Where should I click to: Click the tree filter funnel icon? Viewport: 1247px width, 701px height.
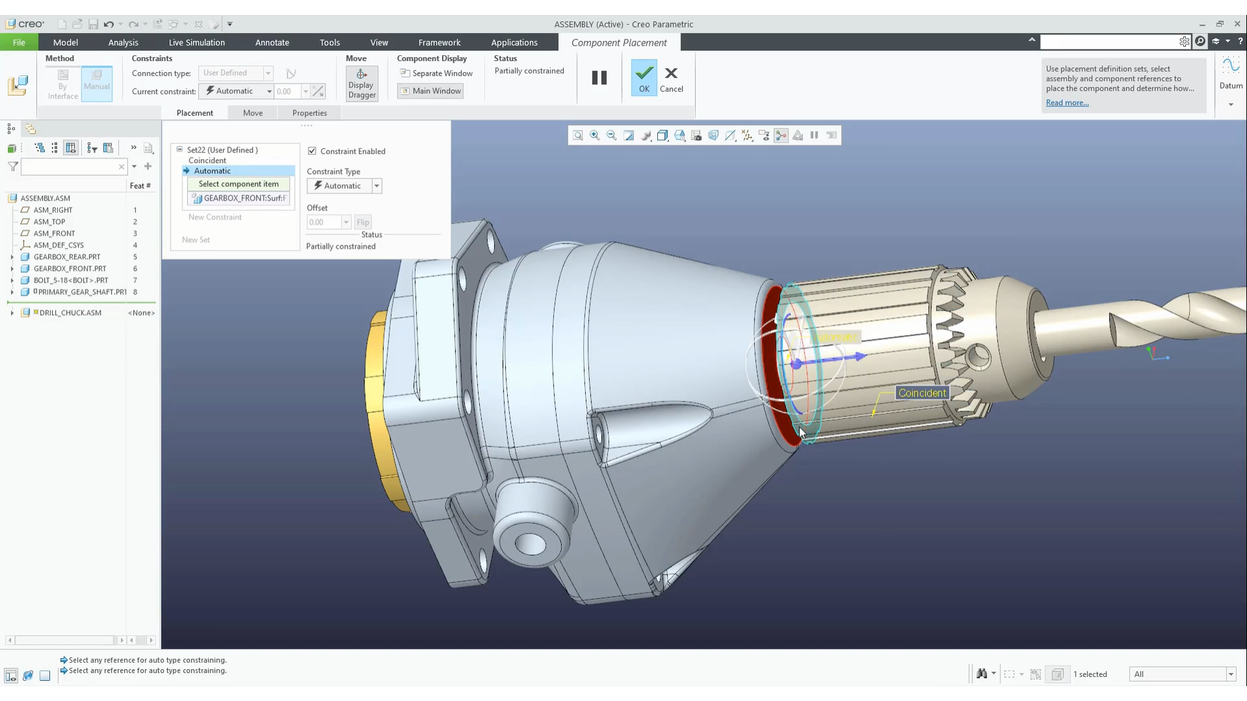pos(12,167)
